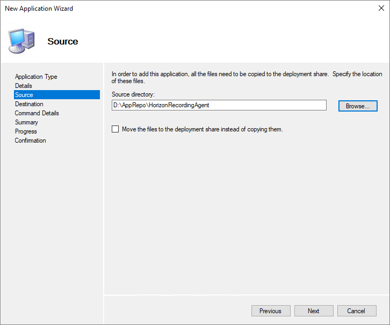Open the Destination step in sidebar
Image resolution: width=390 pixels, height=325 pixels.
[29, 104]
